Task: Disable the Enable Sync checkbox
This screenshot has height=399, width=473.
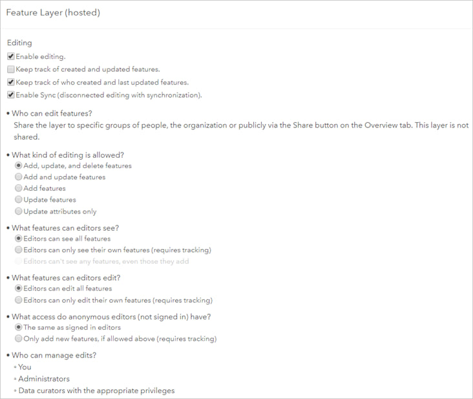Action: coord(11,95)
